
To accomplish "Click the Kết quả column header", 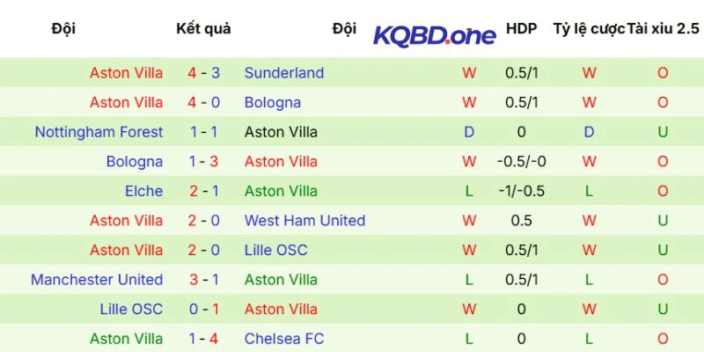I will tap(203, 28).
